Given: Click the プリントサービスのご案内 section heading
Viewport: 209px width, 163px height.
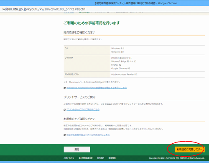Looking at the screenshot, I should [x=79, y=97].
